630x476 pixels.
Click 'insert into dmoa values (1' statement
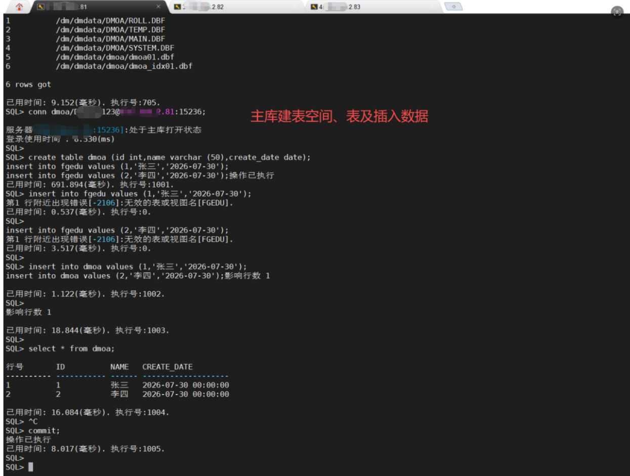pyautogui.click(x=138, y=267)
